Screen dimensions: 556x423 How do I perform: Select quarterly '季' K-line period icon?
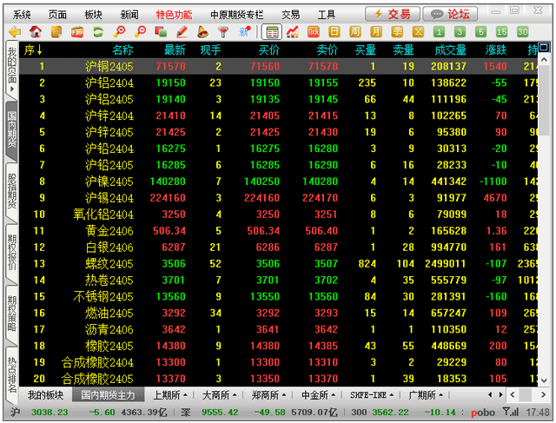point(397,32)
